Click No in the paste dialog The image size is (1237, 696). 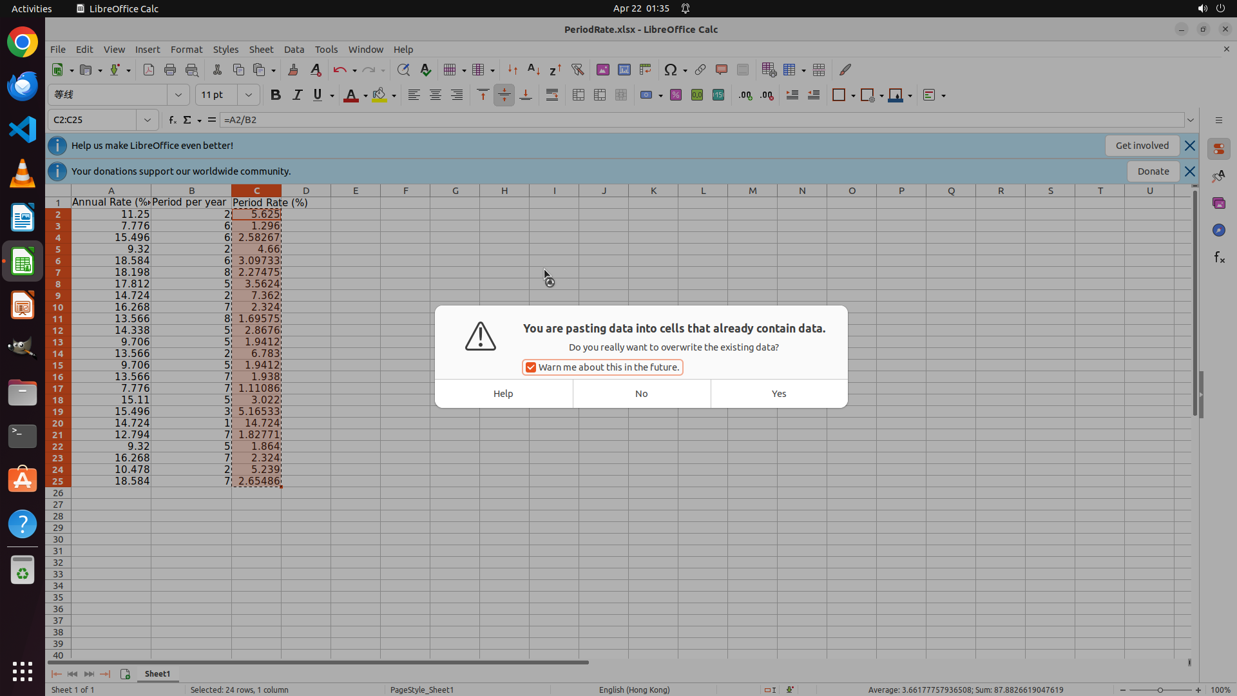[x=641, y=394]
